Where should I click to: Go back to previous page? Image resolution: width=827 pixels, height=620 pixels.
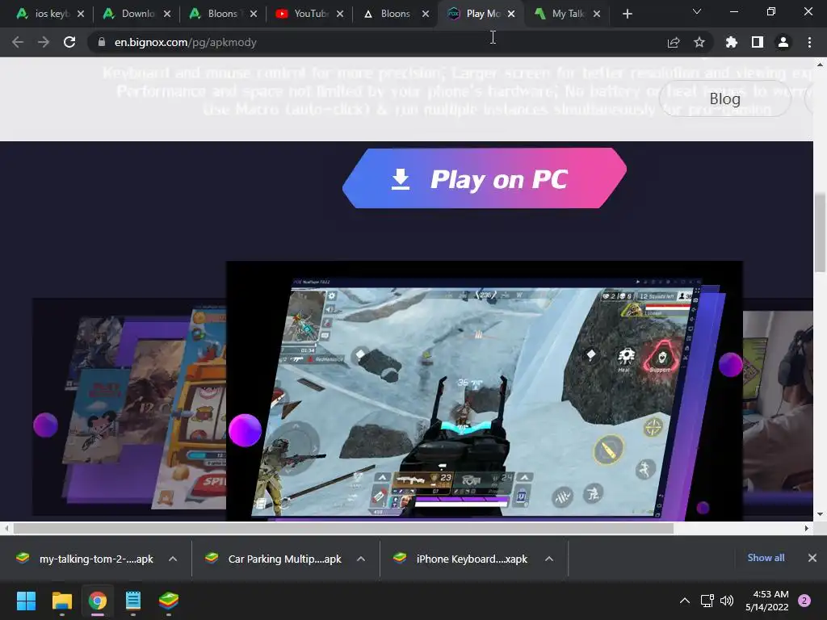click(x=18, y=42)
